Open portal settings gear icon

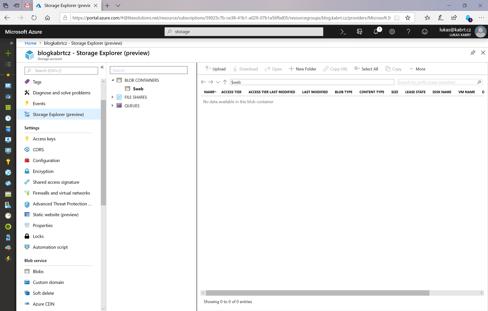(392, 32)
